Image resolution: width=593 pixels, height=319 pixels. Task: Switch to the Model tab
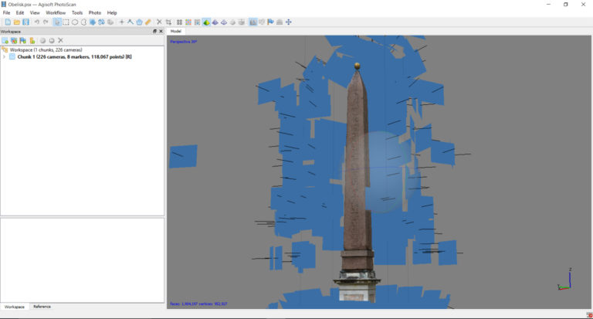176,32
